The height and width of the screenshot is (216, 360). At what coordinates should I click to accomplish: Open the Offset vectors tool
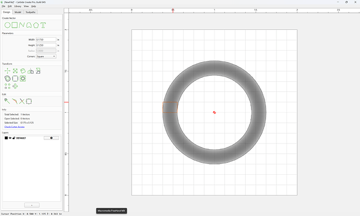[x=8, y=79]
